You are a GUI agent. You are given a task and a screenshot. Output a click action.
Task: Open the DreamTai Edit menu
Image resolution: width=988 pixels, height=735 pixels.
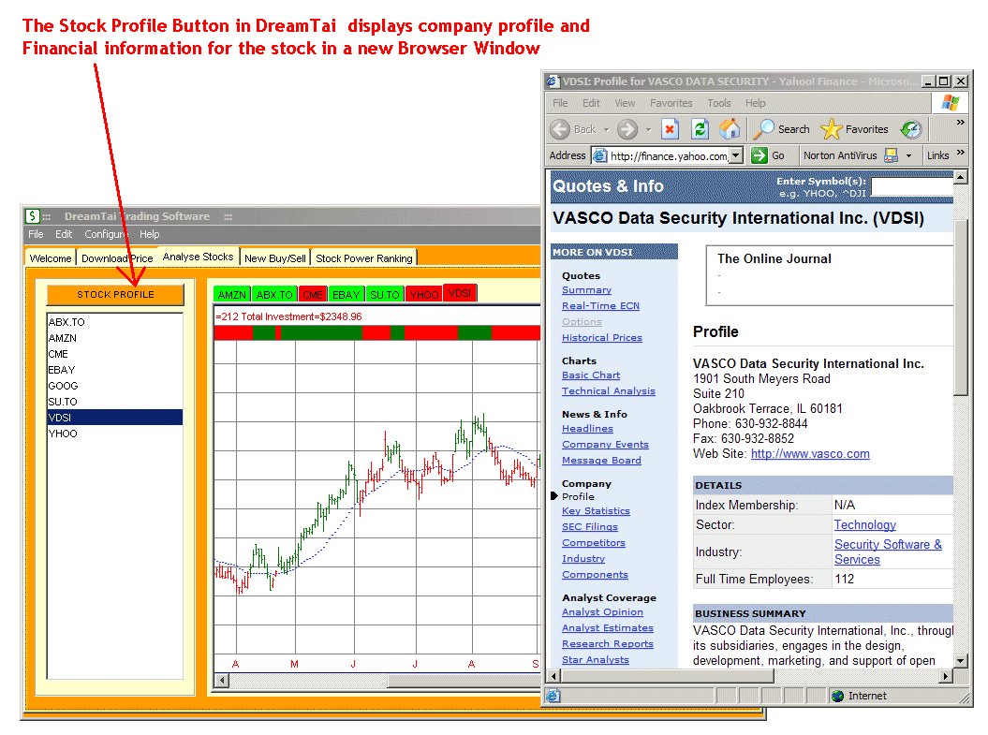[x=64, y=234]
